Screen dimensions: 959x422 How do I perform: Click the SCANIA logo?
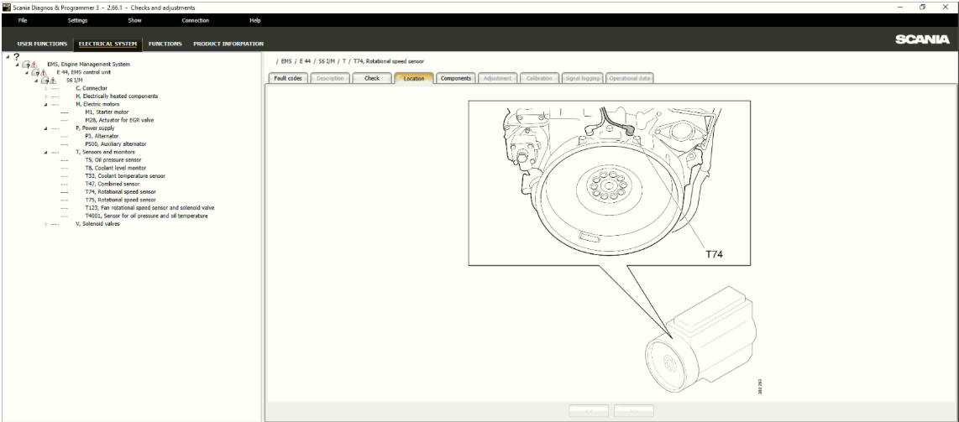click(922, 39)
